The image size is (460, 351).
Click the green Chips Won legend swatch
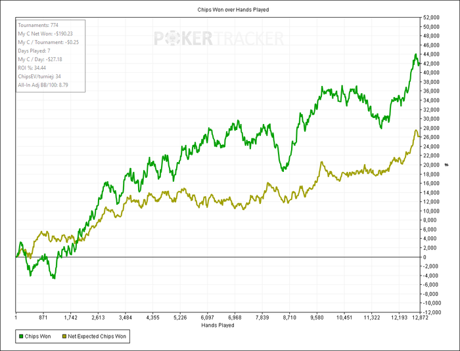tap(21, 337)
